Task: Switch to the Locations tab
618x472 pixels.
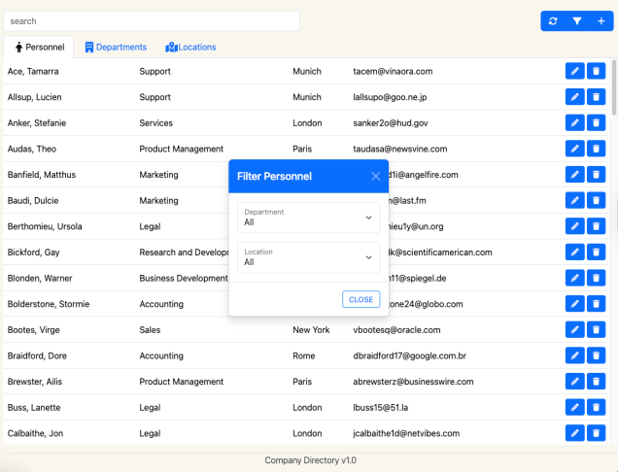Action: coord(190,47)
